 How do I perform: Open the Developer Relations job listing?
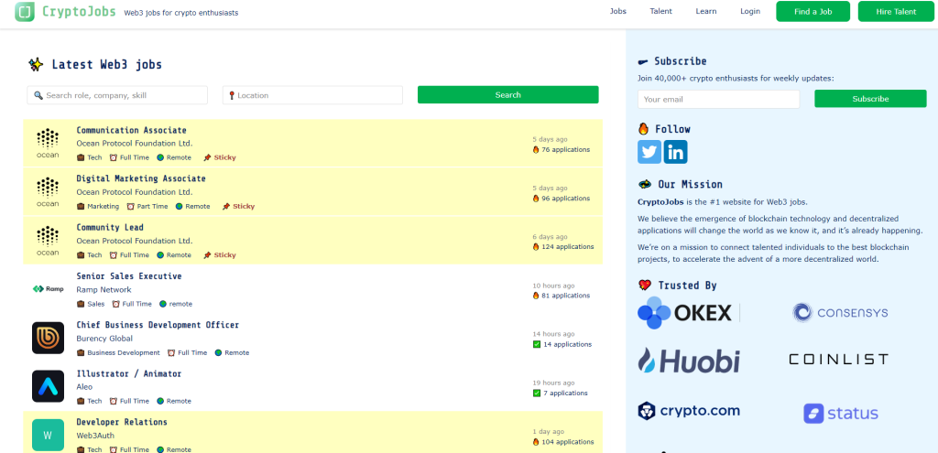(122, 422)
